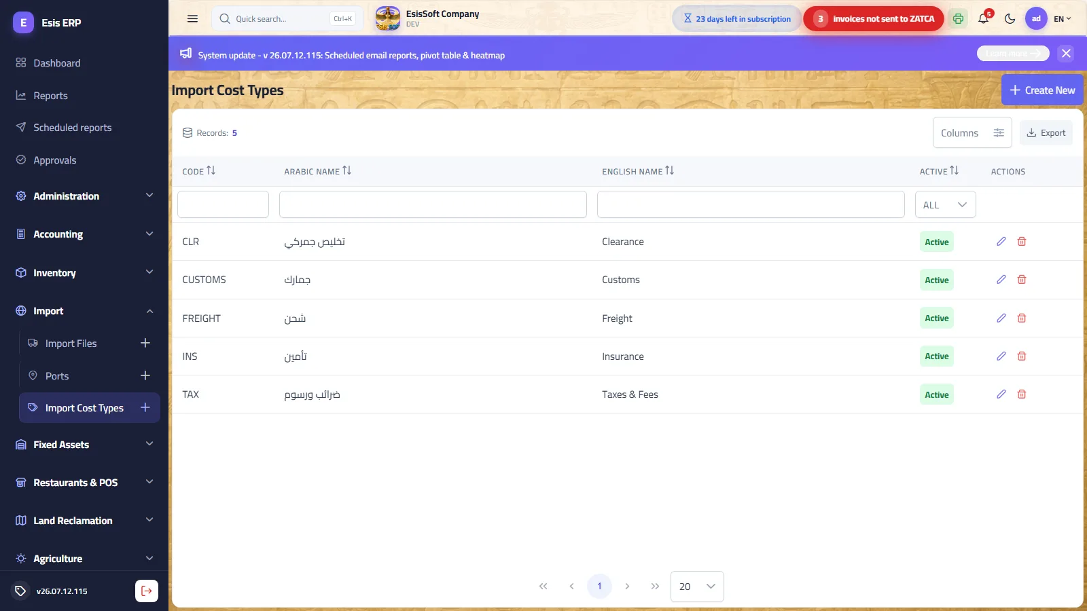Export the records list
The image size is (1087, 611).
click(x=1046, y=133)
